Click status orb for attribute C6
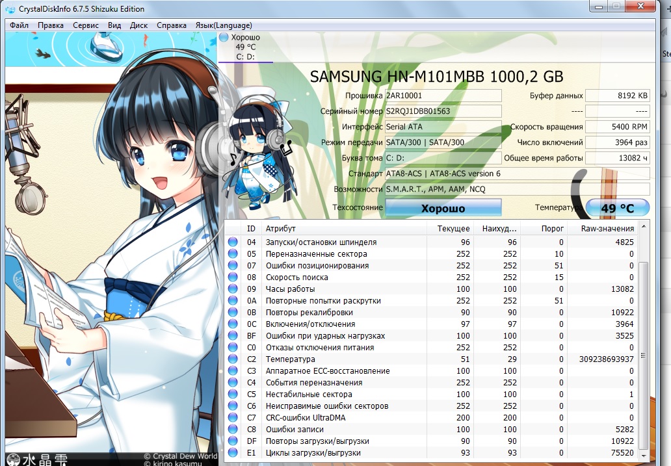Viewport: 671px width, 466px height. (x=233, y=406)
